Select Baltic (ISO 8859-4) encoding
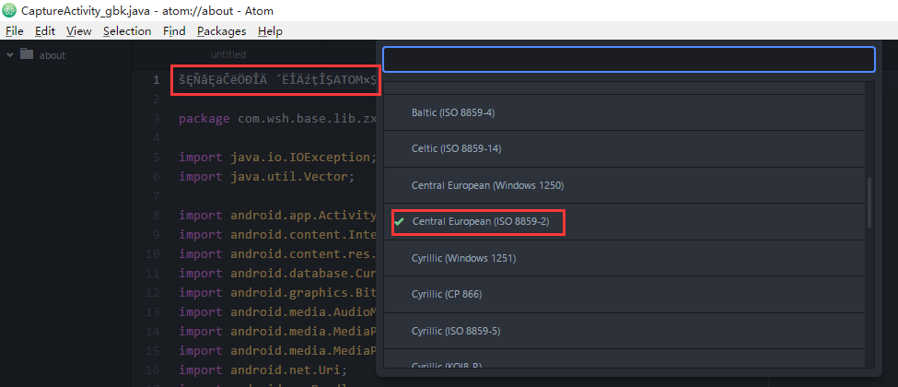898x387 pixels. (624, 113)
